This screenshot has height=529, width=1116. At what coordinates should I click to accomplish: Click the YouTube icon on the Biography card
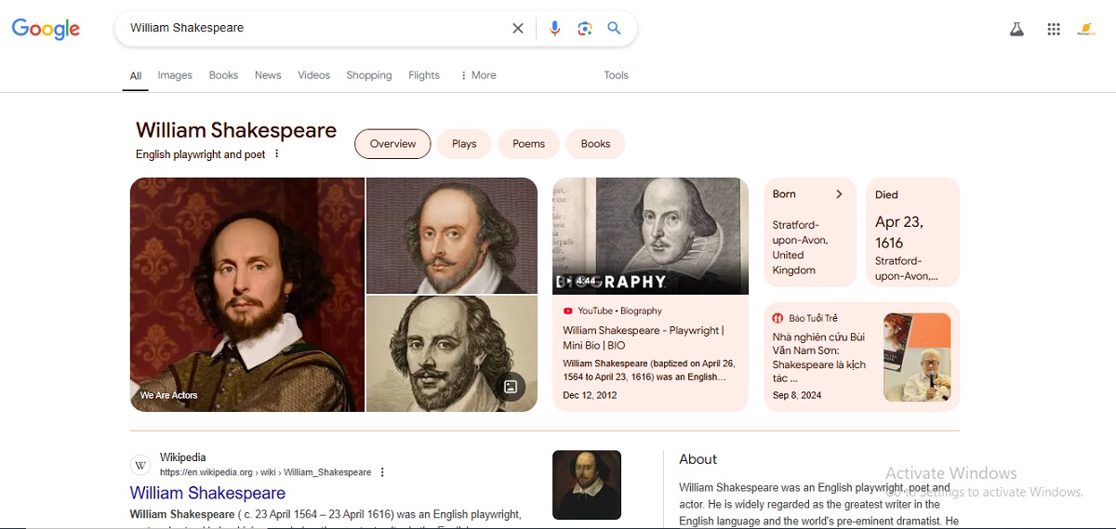pos(568,311)
